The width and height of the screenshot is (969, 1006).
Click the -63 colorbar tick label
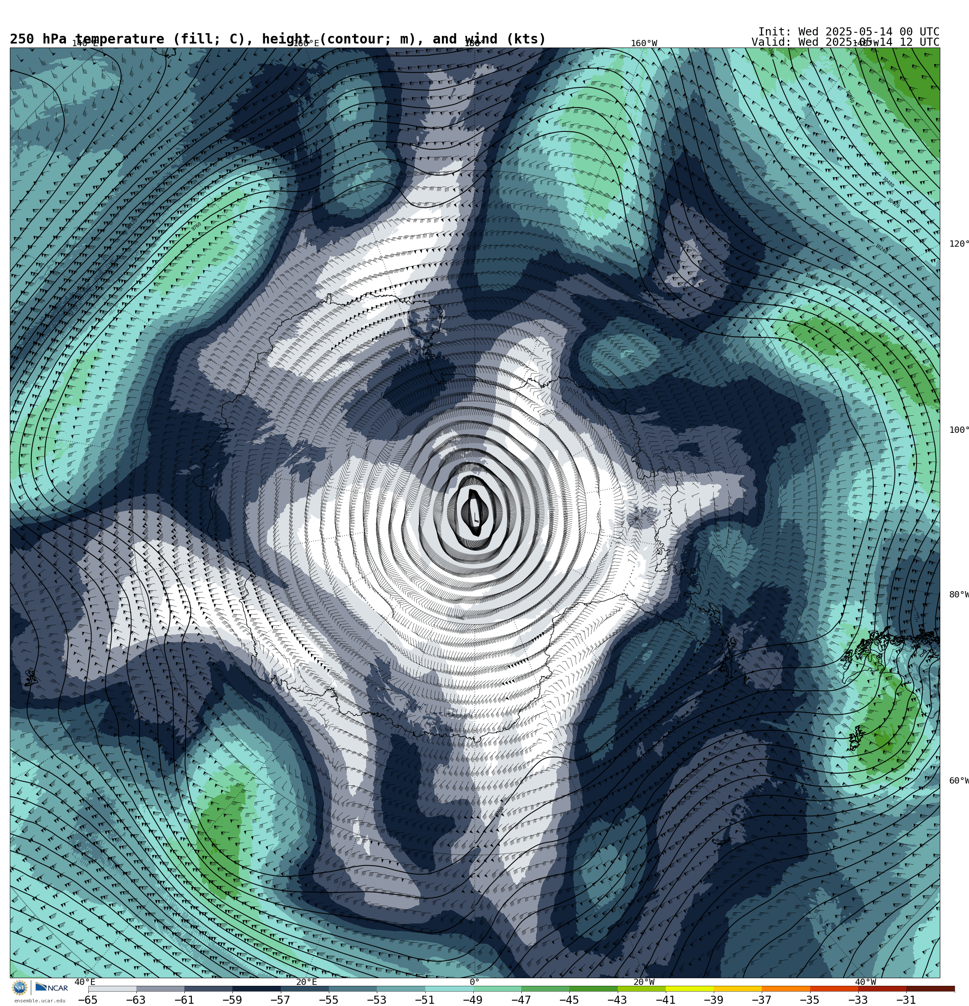coord(136,1000)
